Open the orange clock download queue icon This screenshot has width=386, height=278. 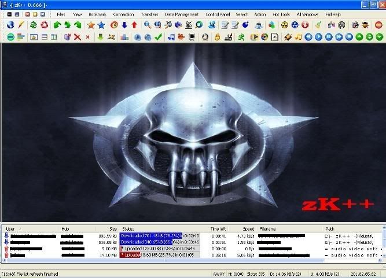point(114,25)
